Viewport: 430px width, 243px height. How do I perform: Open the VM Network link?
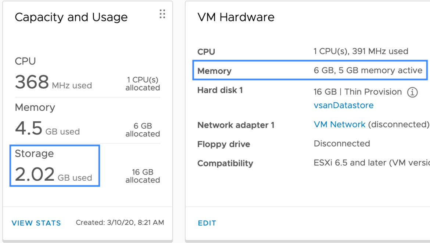pos(340,124)
